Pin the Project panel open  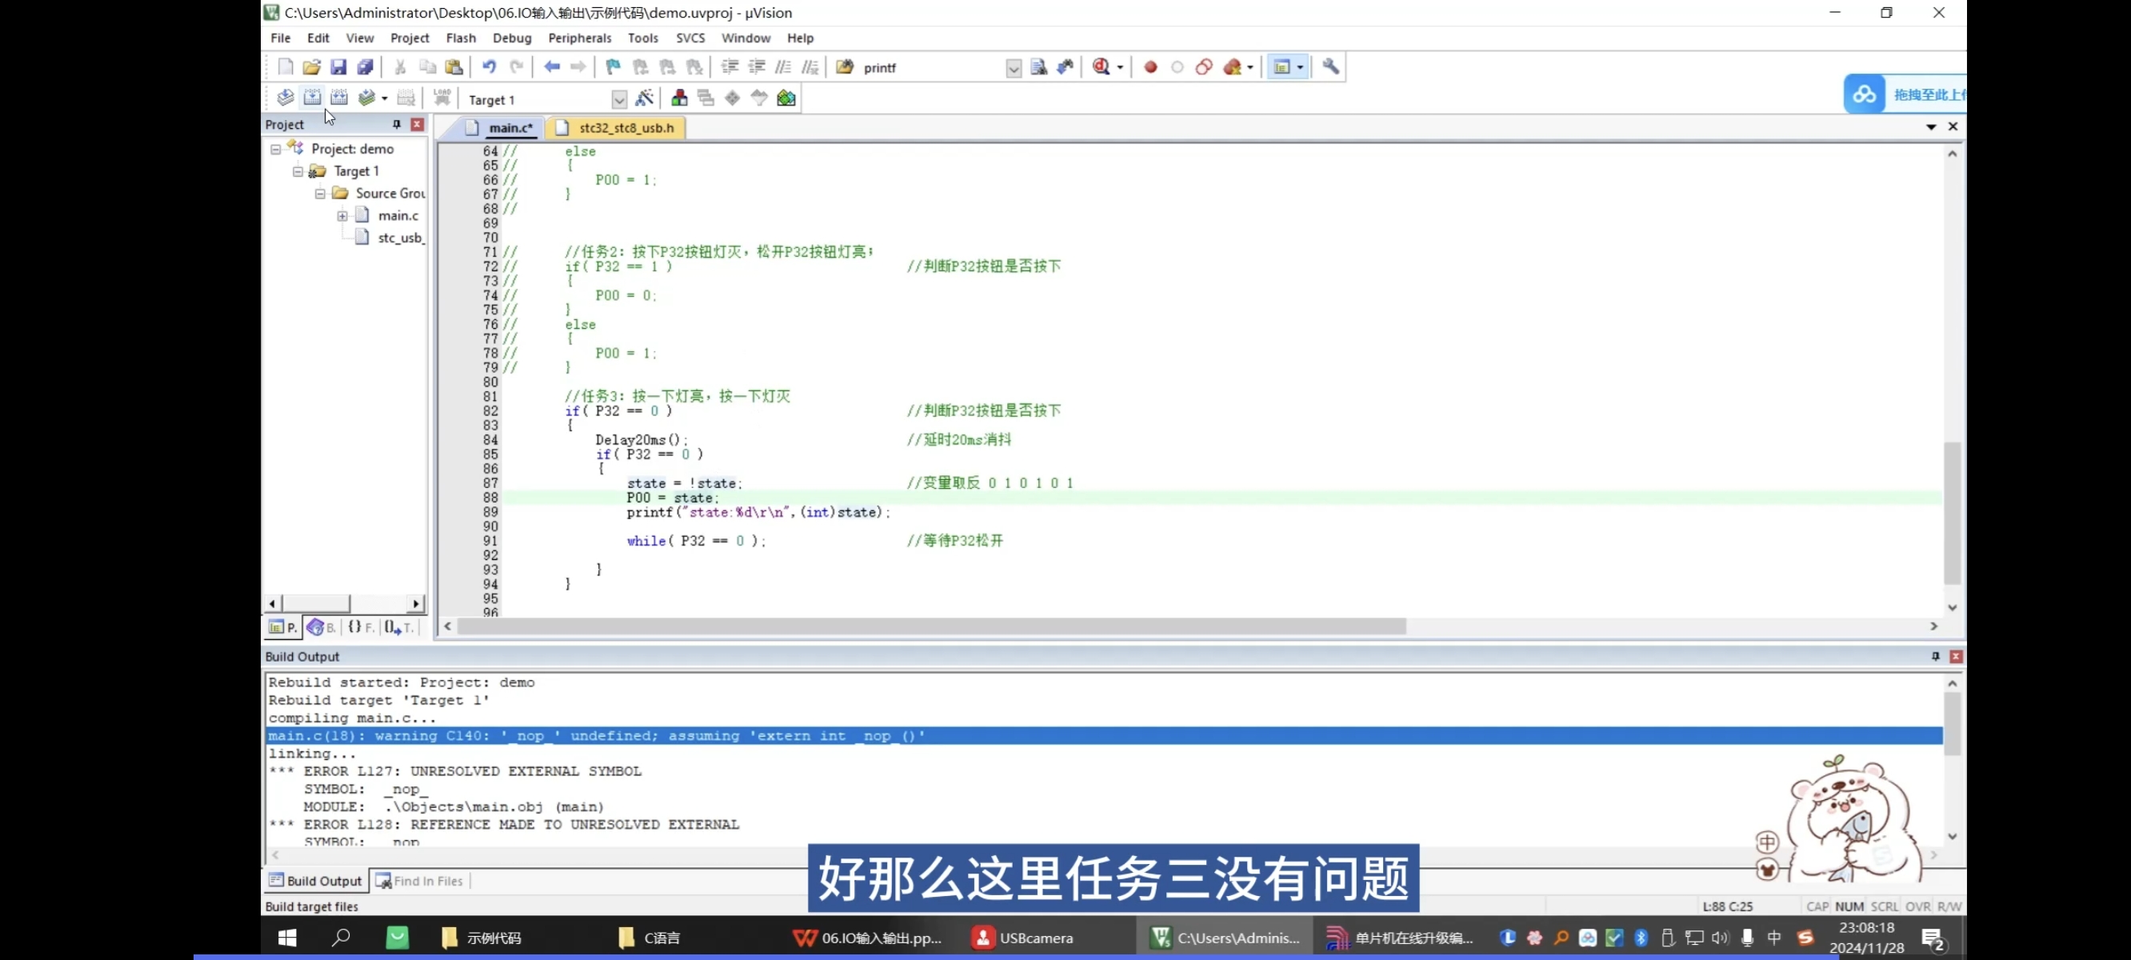pos(396,124)
